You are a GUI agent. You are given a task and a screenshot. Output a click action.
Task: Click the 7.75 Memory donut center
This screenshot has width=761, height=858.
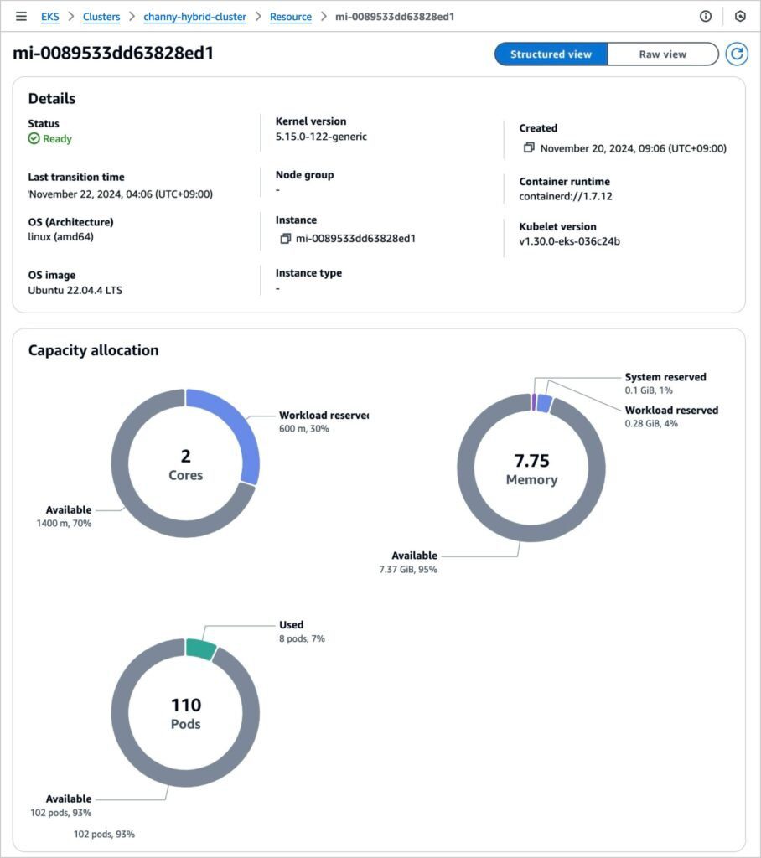point(531,468)
